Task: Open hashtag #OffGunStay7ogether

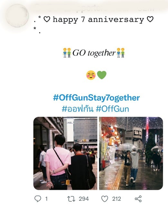Action: point(96,98)
